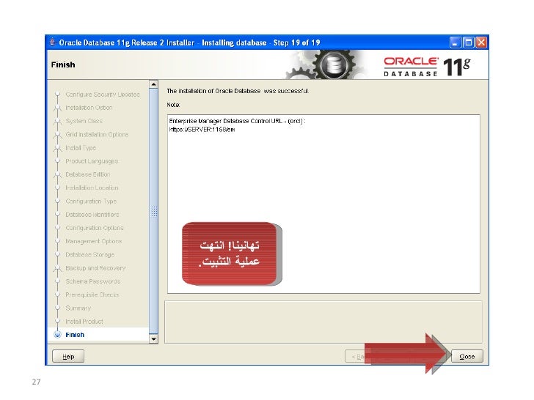534x400 pixels.
Task: Select the Management Options step
Action: tap(94, 241)
